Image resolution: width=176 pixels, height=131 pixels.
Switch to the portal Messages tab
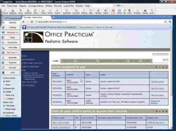(x=134, y=61)
